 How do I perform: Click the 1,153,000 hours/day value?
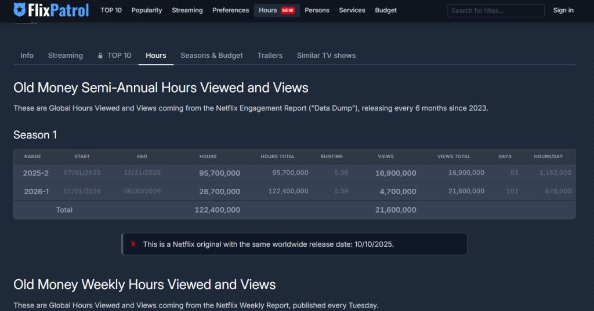pyautogui.click(x=555, y=173)
